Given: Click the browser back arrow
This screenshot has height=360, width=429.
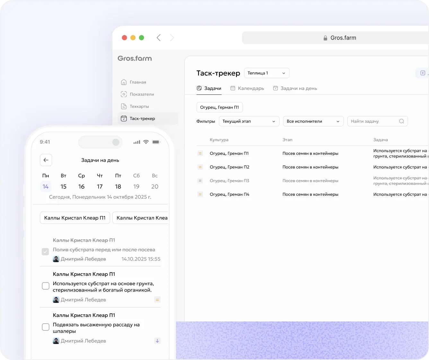Looking at the screenshot, I should [159, 38].
